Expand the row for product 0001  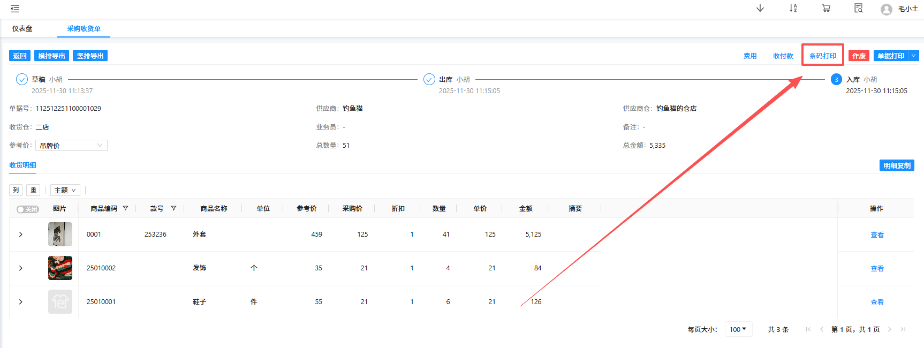pyautogui.click(x=21, y=234)
